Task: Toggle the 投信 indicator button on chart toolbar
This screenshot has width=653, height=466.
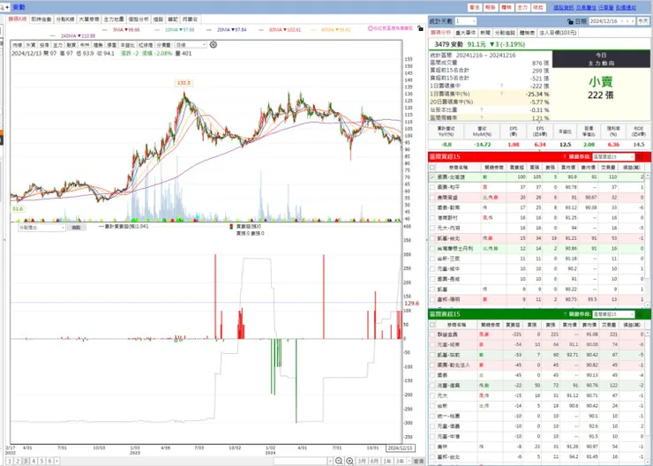Action: 44,44
